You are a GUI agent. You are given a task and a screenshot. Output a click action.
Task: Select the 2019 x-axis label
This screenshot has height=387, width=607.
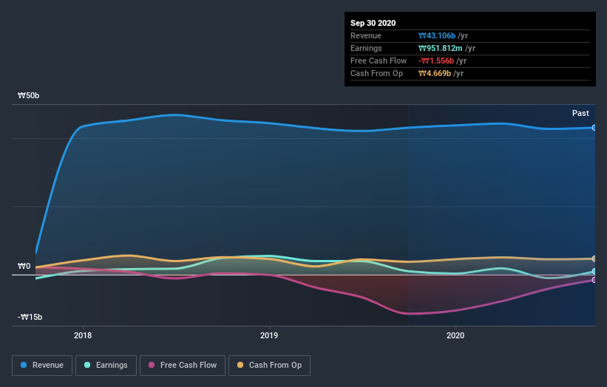point(269,335)
